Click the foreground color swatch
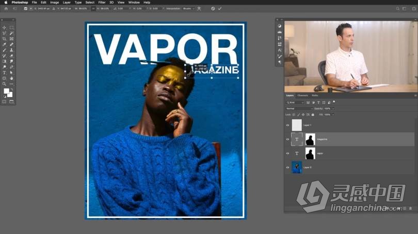The width and height of the screenshot is (418, 234). (7, 91)
